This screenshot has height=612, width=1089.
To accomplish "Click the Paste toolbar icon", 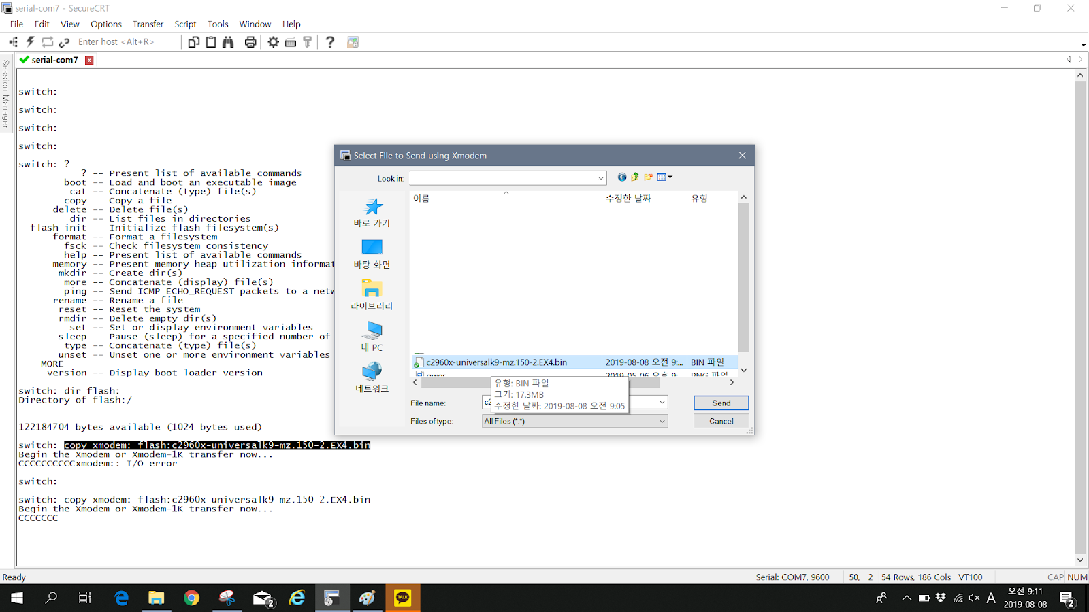I will click(211, 41).
